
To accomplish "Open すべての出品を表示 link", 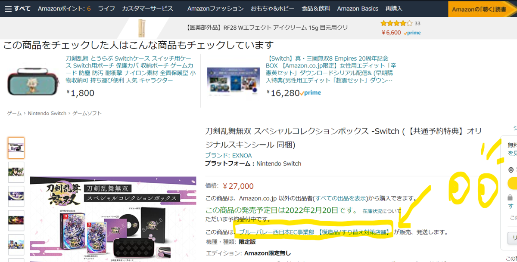I will tap(341, 198).
